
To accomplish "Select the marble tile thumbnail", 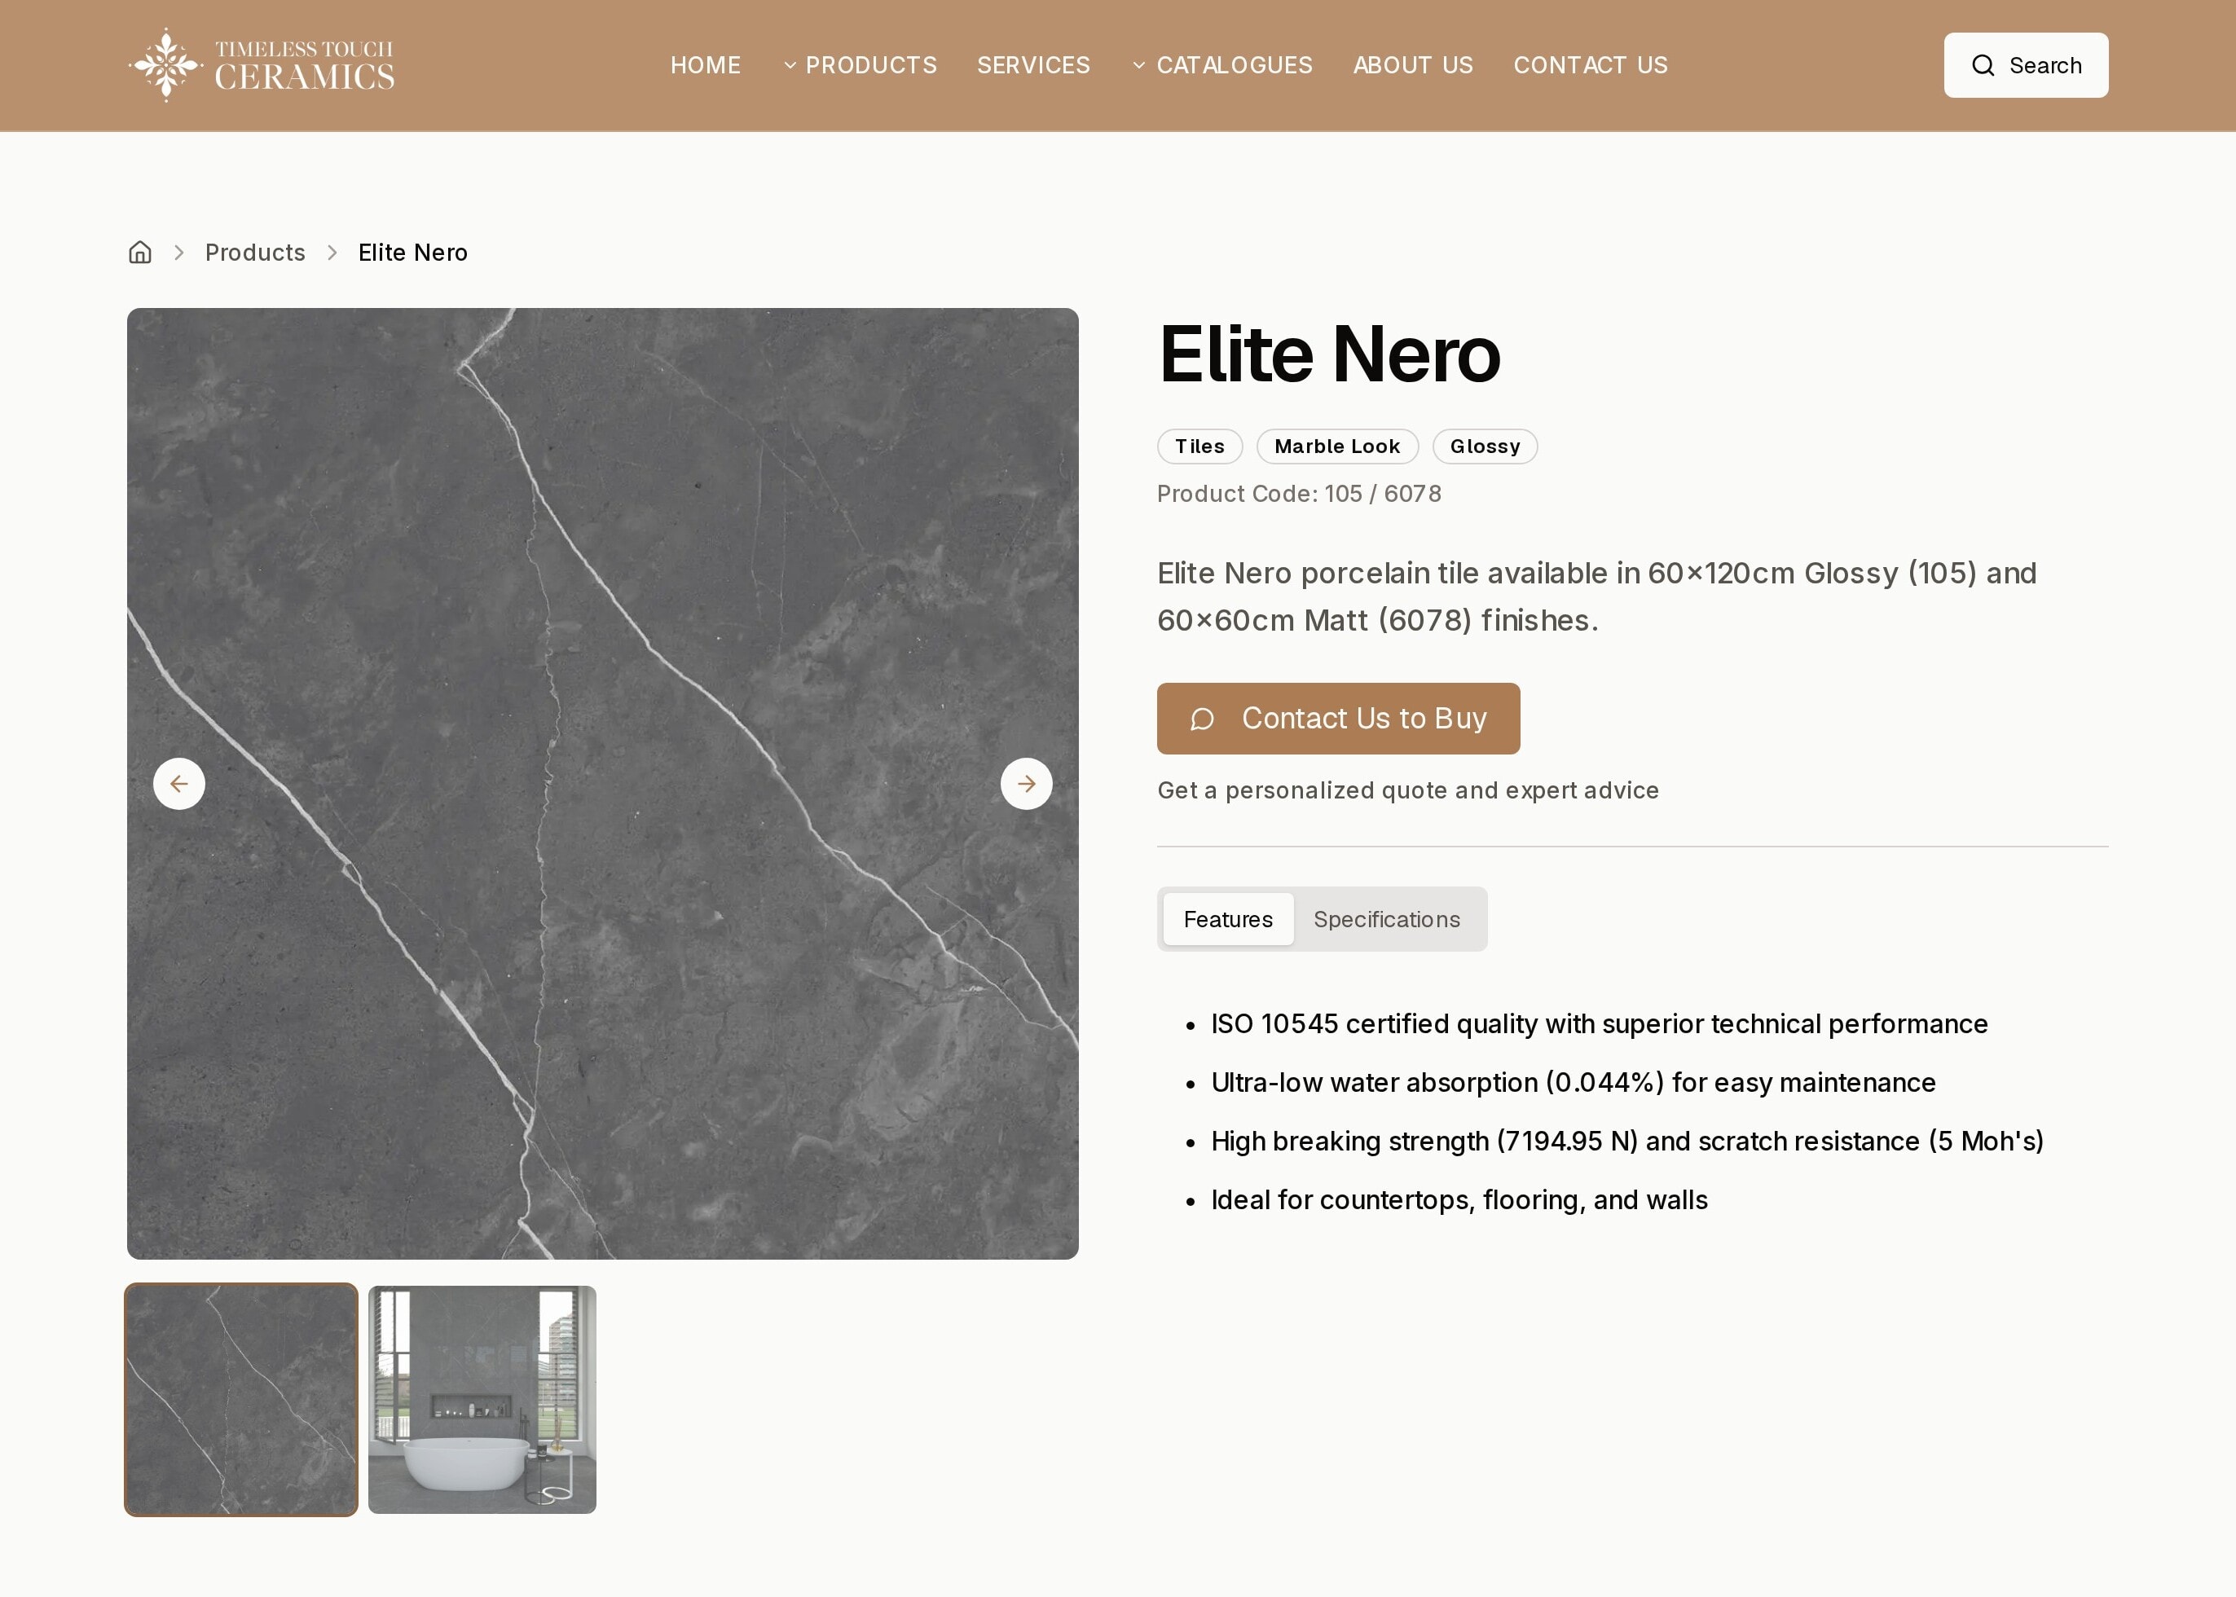I will click(241, 1399).
